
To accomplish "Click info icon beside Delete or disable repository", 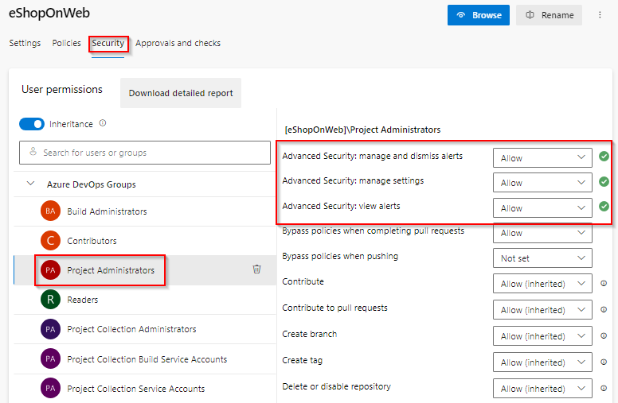I will (604, 389).
